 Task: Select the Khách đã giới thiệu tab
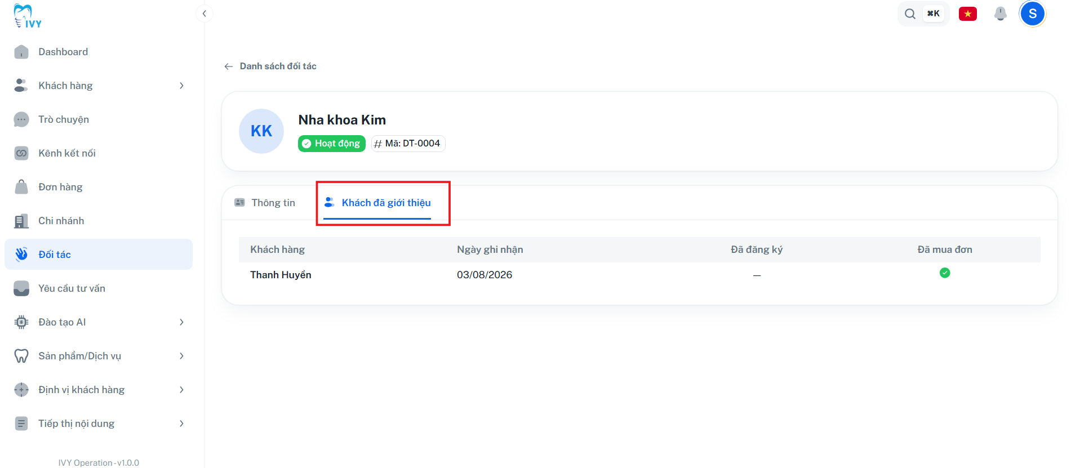[377, 203]
